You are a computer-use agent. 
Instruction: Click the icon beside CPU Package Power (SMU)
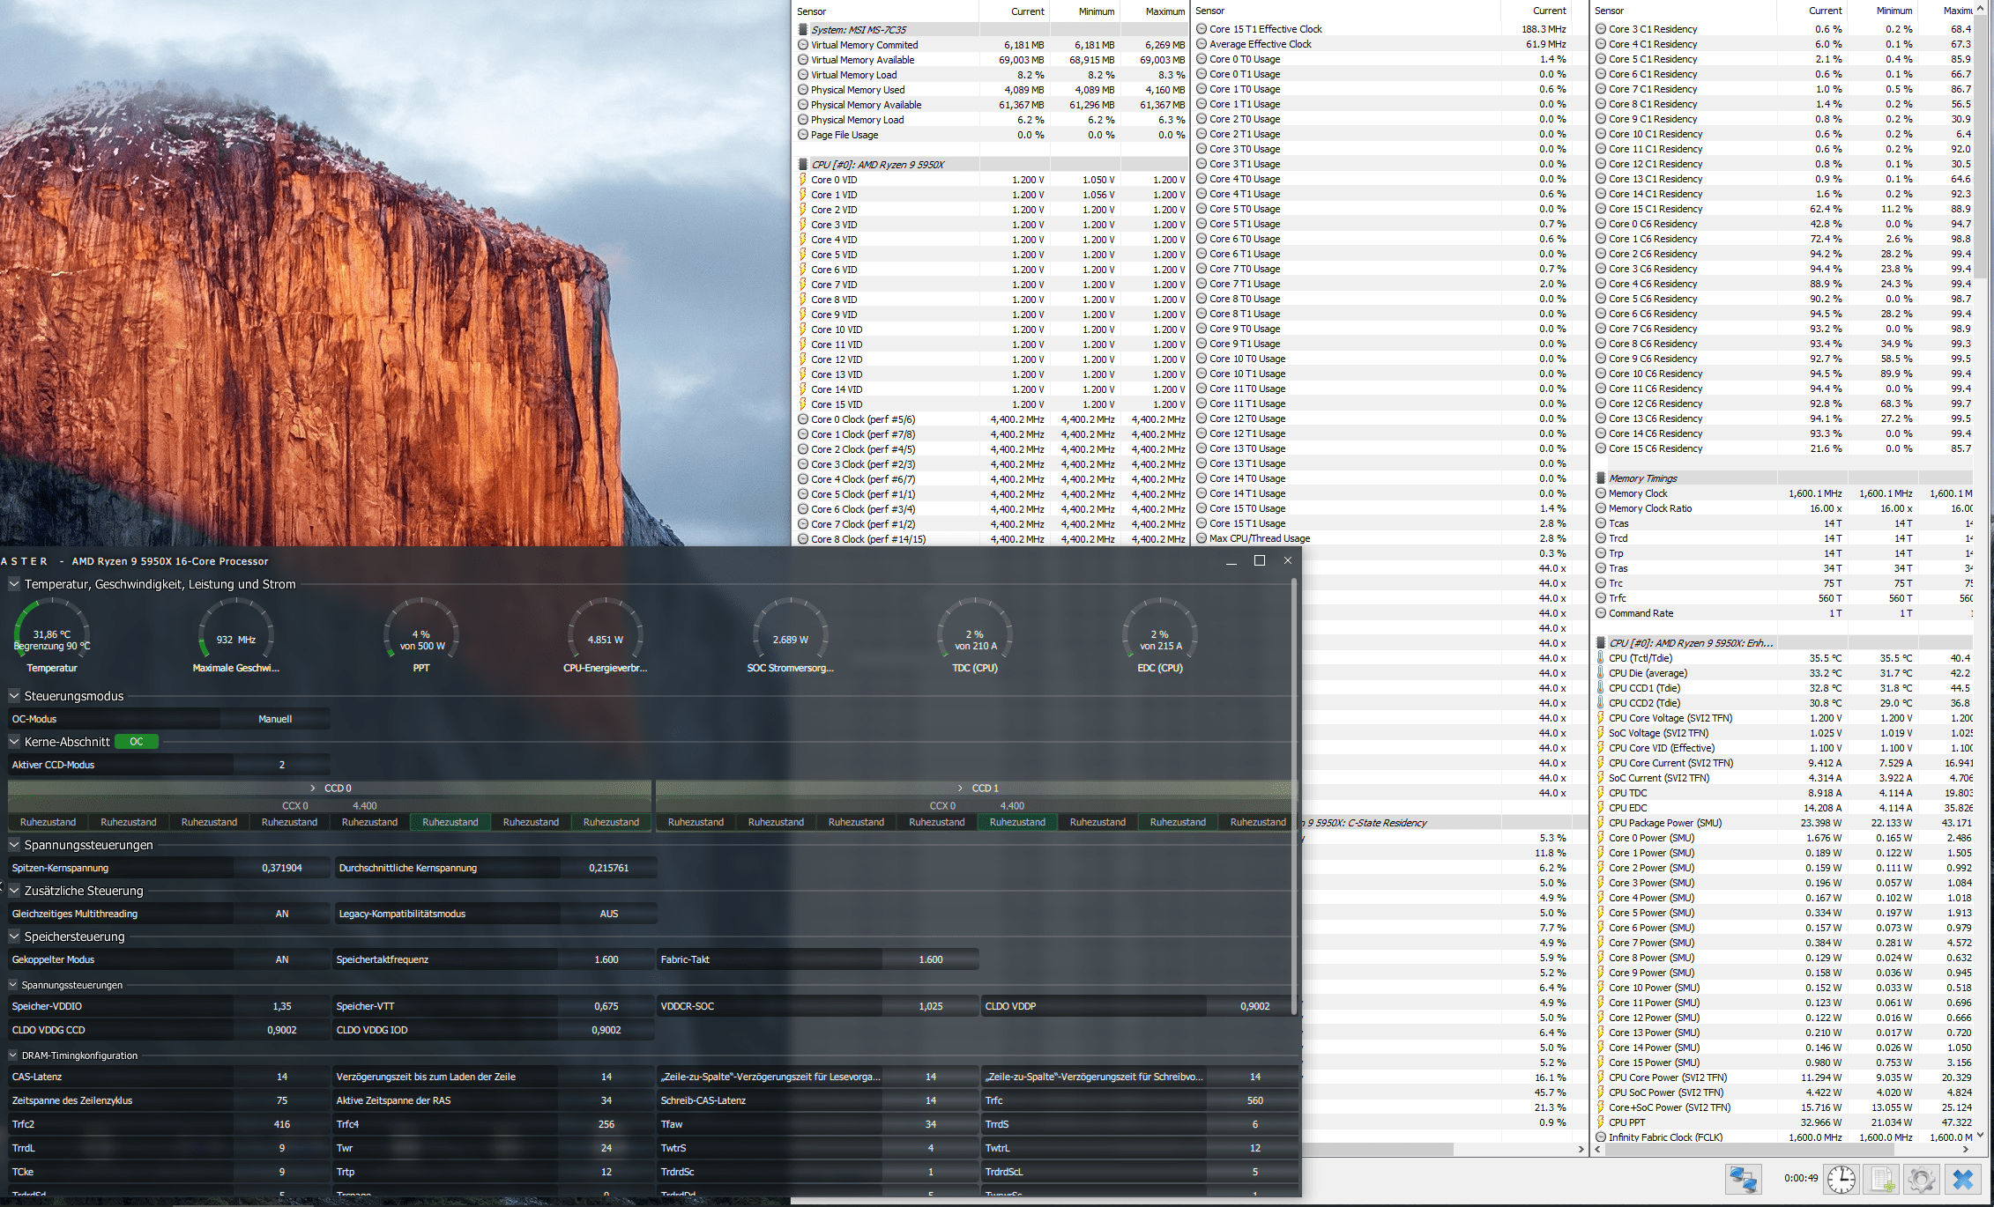click(x=1601, y=823)
